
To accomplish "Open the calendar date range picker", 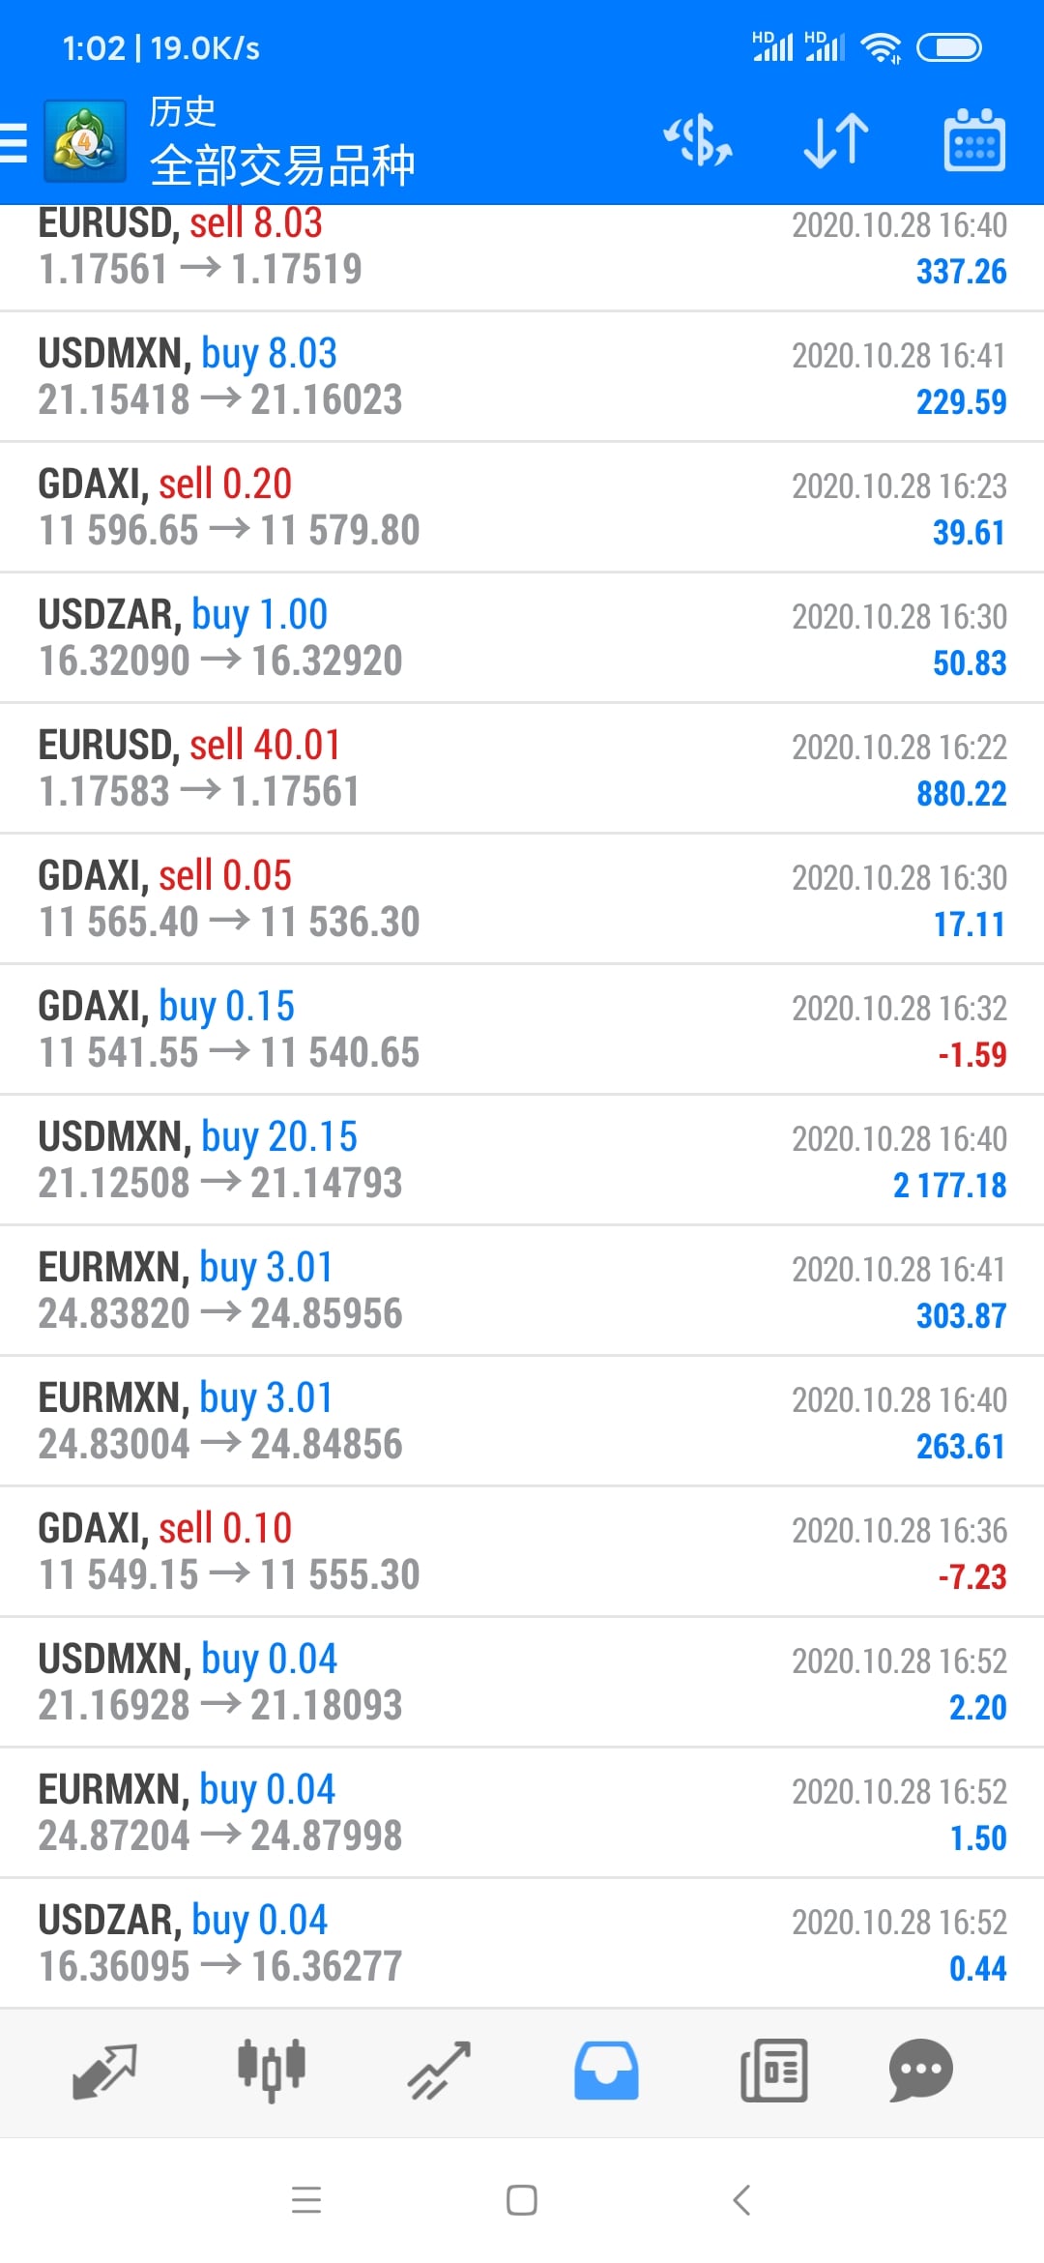I will point(973,141).
